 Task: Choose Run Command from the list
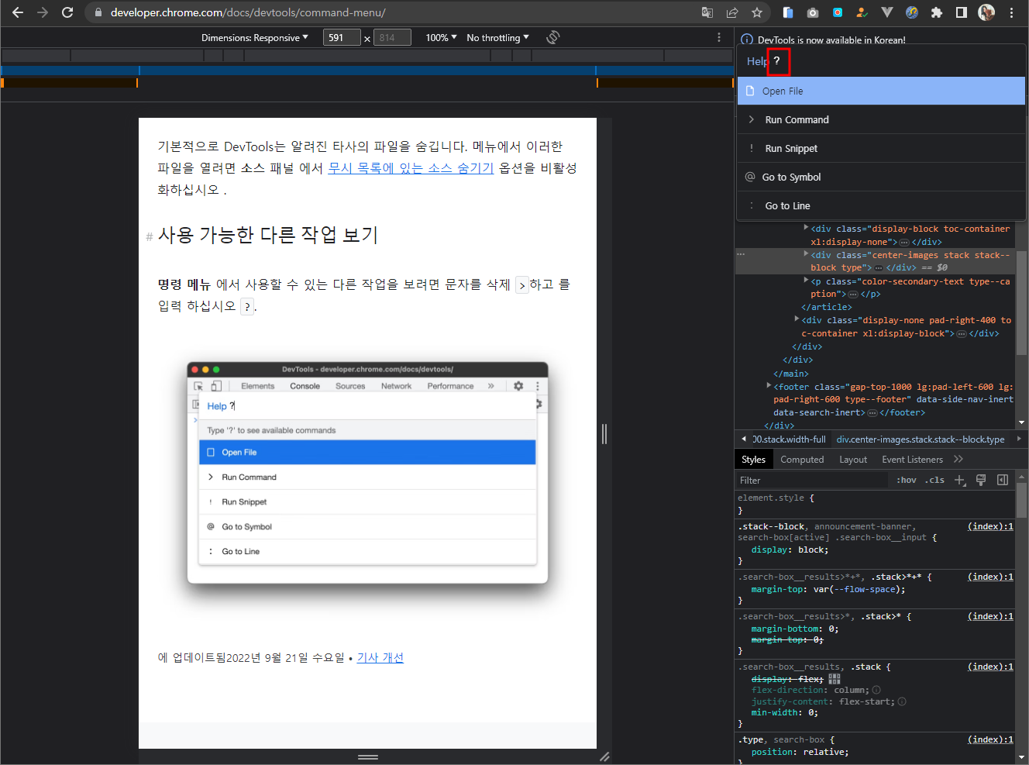(881, 119)
